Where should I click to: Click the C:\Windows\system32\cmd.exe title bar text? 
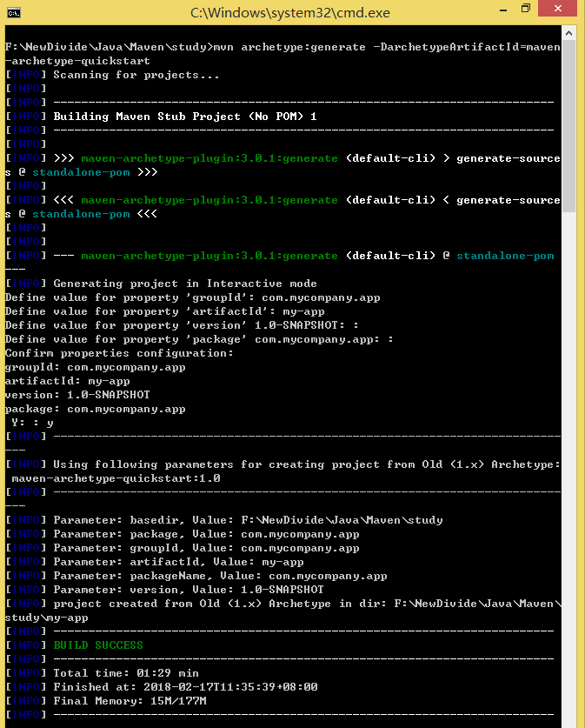pyautogui.click(x=290, y=12)
